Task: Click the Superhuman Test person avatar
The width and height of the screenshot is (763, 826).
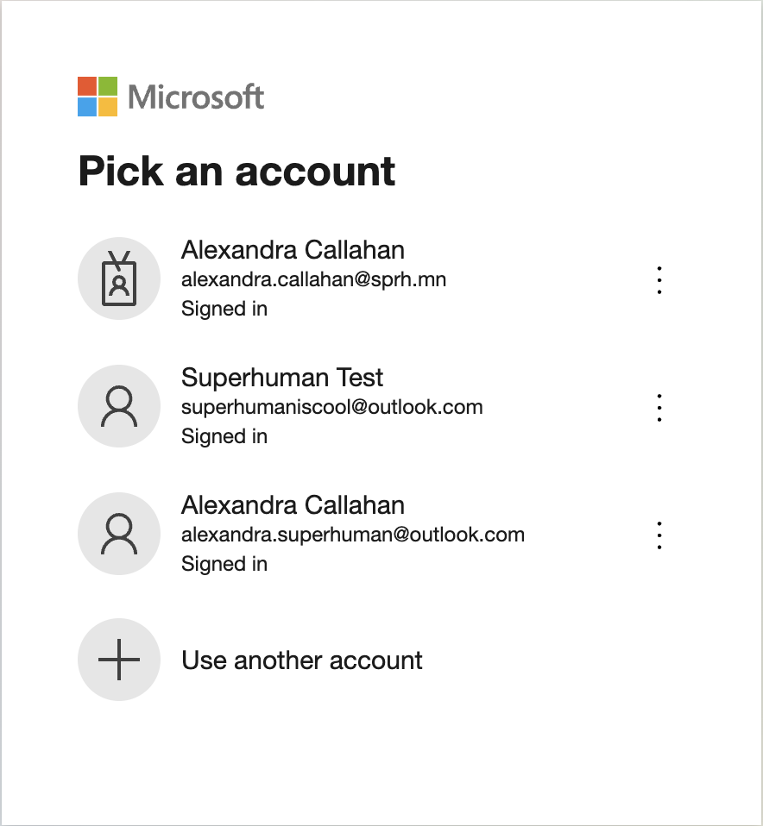Action: click(x=118, y=406)
